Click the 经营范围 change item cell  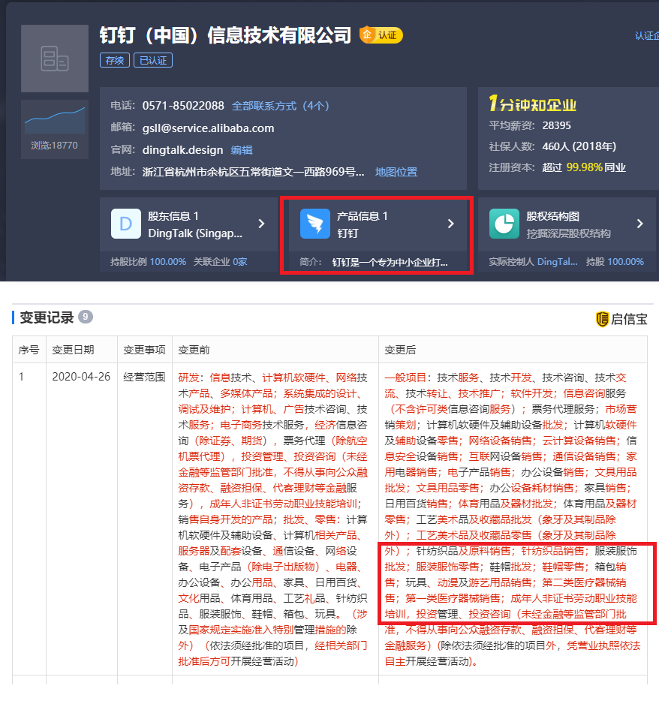(x=144, y=377)
